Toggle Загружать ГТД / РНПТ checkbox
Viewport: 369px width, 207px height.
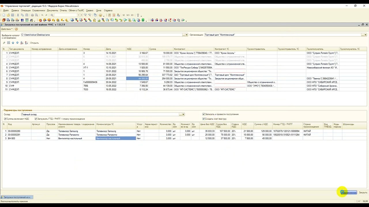36,119
